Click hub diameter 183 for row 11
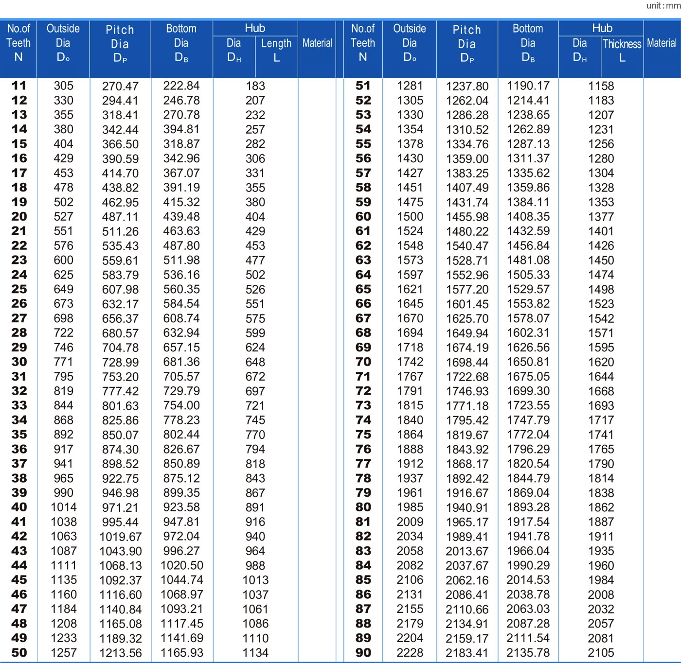 pos(255,86)
